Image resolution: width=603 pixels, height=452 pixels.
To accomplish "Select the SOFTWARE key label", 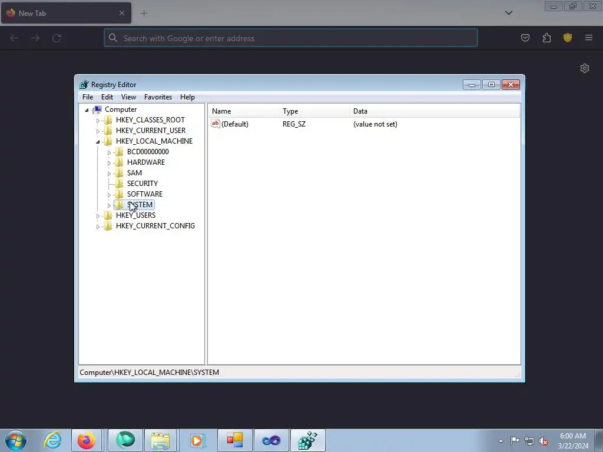I will pos(145,194).
